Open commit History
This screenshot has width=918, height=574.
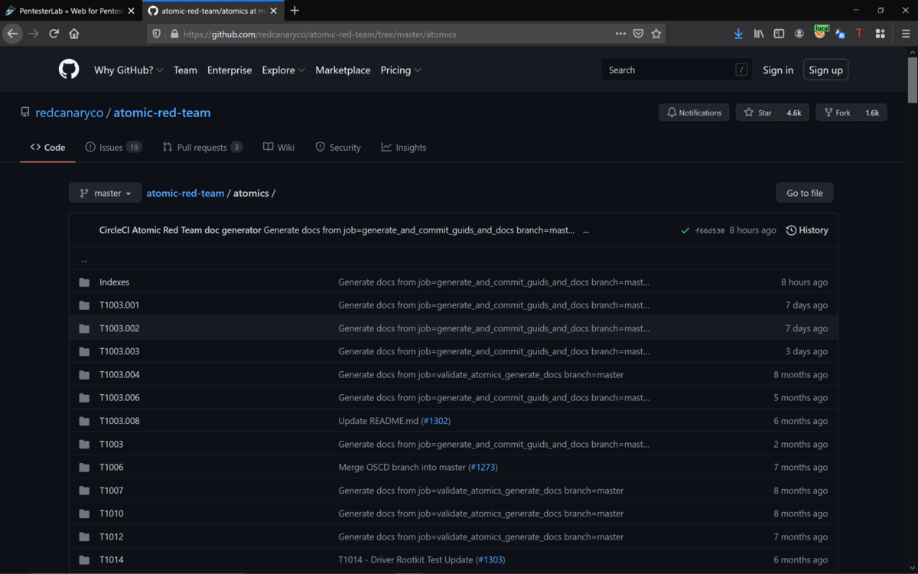tap(807, 230)
